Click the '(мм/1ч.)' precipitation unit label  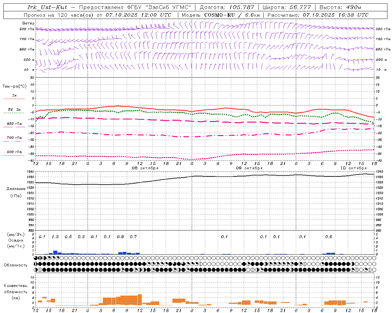click(x=16, y=246)
